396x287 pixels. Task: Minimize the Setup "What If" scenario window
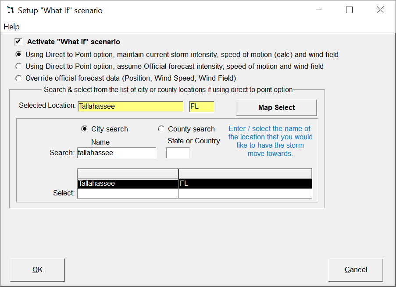coord(318,10)
